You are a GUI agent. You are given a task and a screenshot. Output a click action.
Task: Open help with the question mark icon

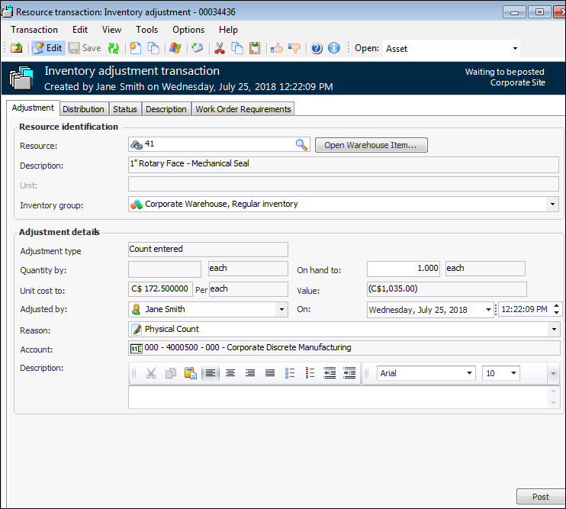(x=317, y=48)
